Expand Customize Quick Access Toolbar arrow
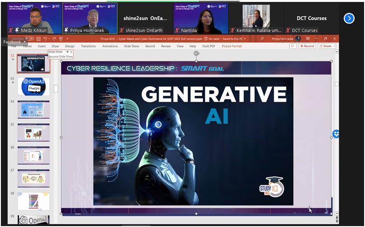 (x=67, y=39)
